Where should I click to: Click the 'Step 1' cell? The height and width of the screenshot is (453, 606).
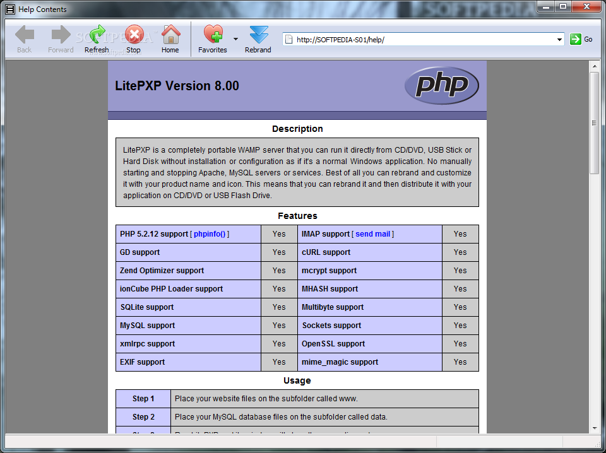click(143, 399)
